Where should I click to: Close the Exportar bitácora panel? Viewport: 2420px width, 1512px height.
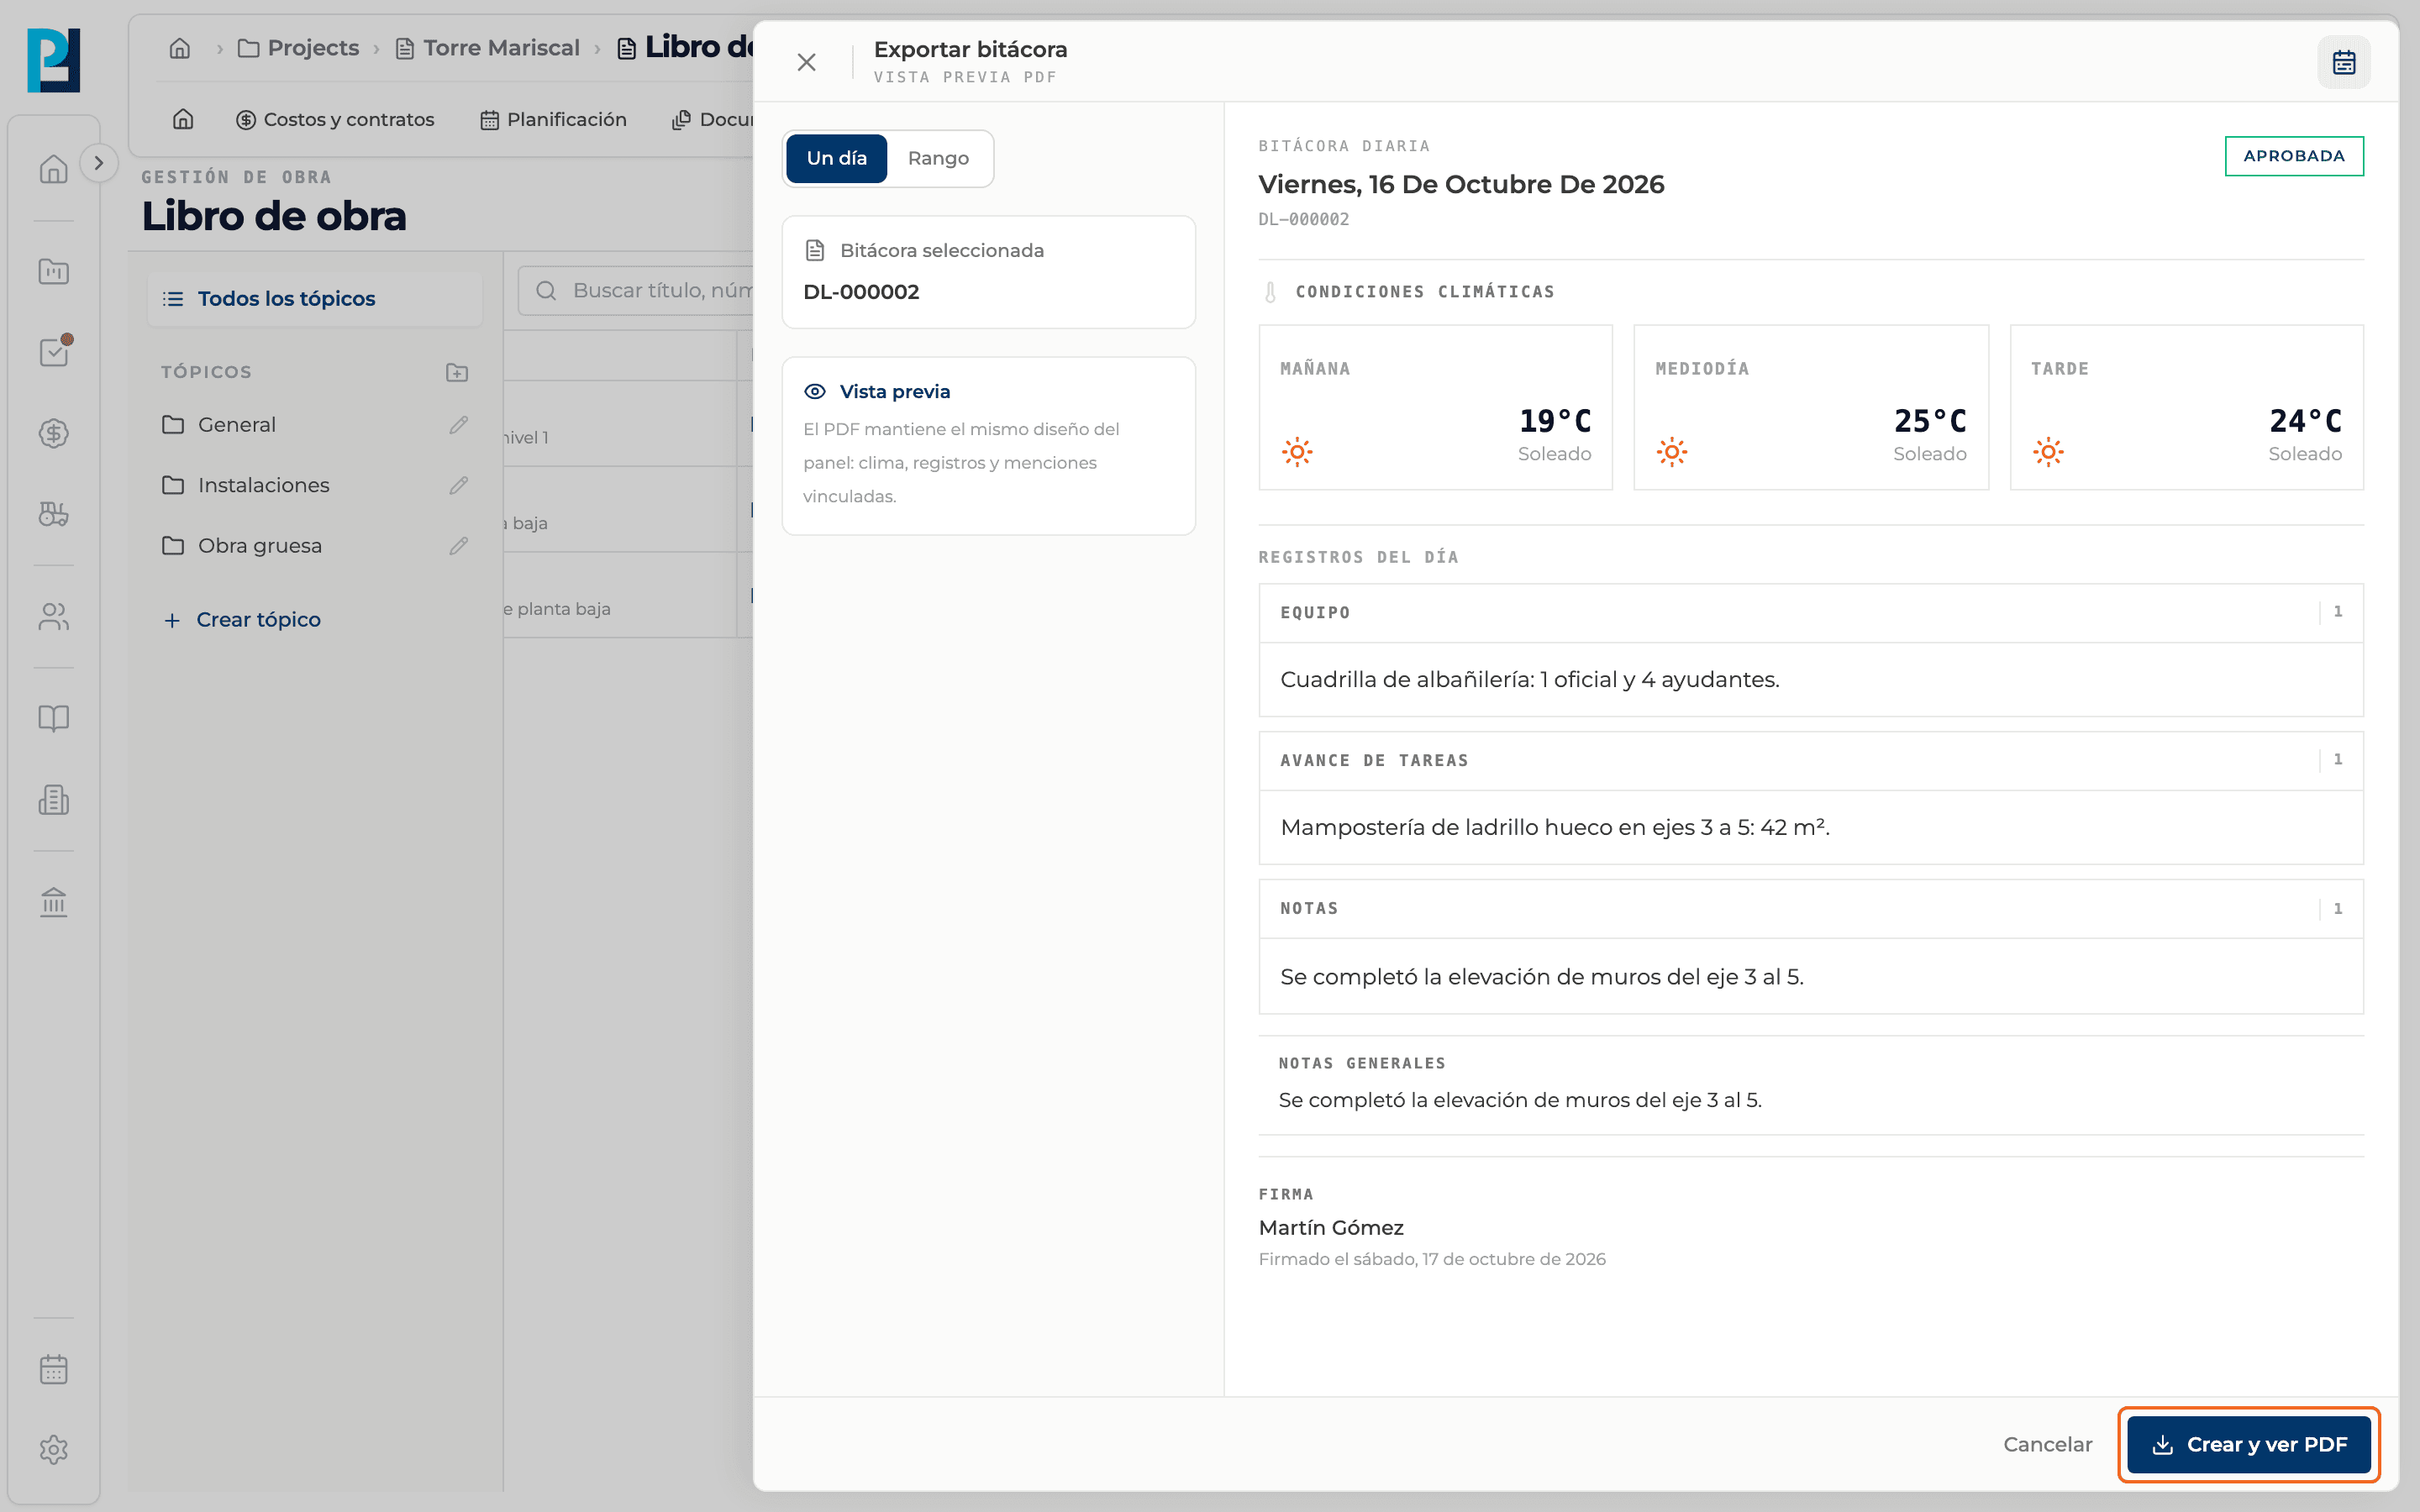click(806, 62)
